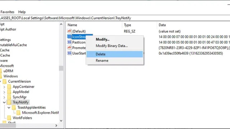Collapse the TrayNotify key
The height and width of the screenshot is (129, 230).
(x=4, y=102)
